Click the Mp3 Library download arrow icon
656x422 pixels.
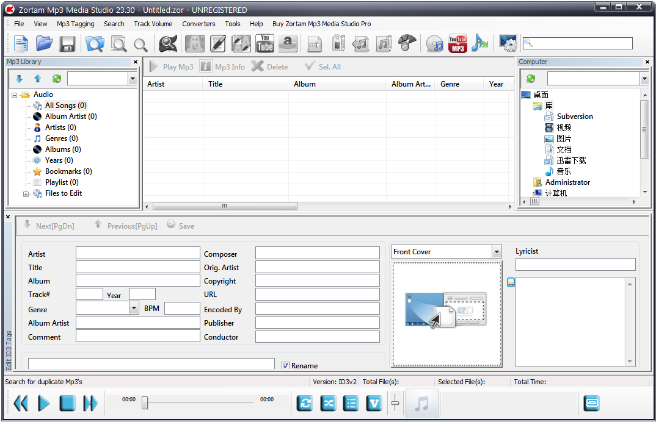19,79
